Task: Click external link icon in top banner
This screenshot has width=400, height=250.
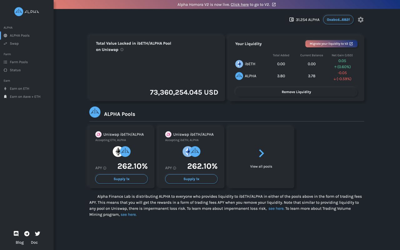Action: pos(274,4)
